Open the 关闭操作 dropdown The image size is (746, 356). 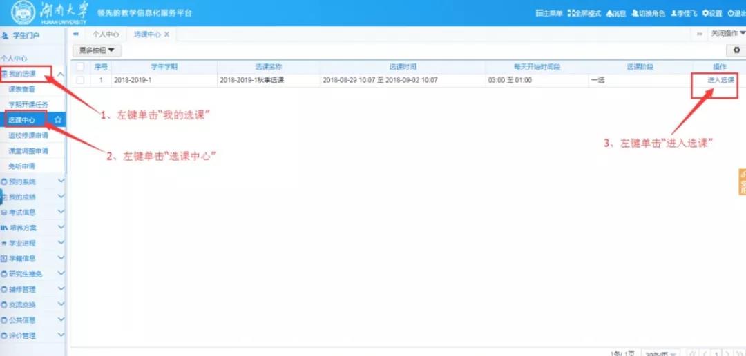[x=728, y=33]
